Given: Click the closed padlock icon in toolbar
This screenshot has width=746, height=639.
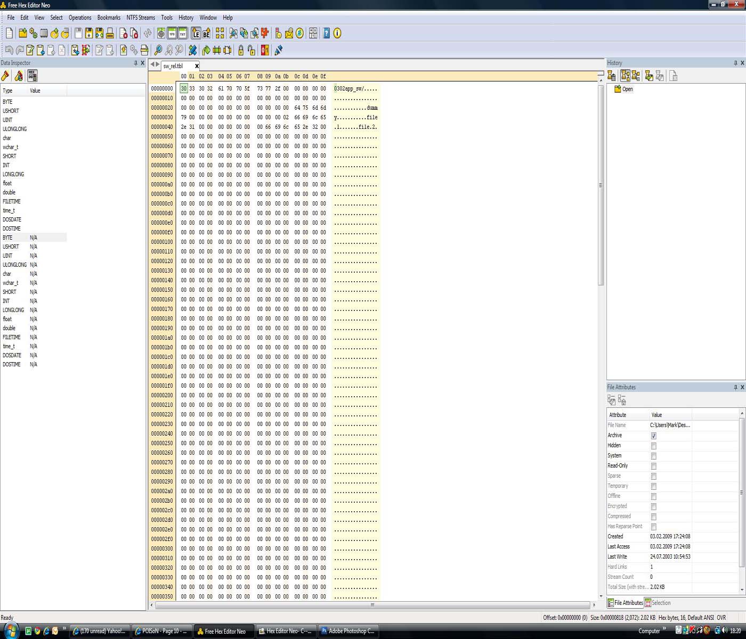Looking at the screenshot, I should pos(241,50).
